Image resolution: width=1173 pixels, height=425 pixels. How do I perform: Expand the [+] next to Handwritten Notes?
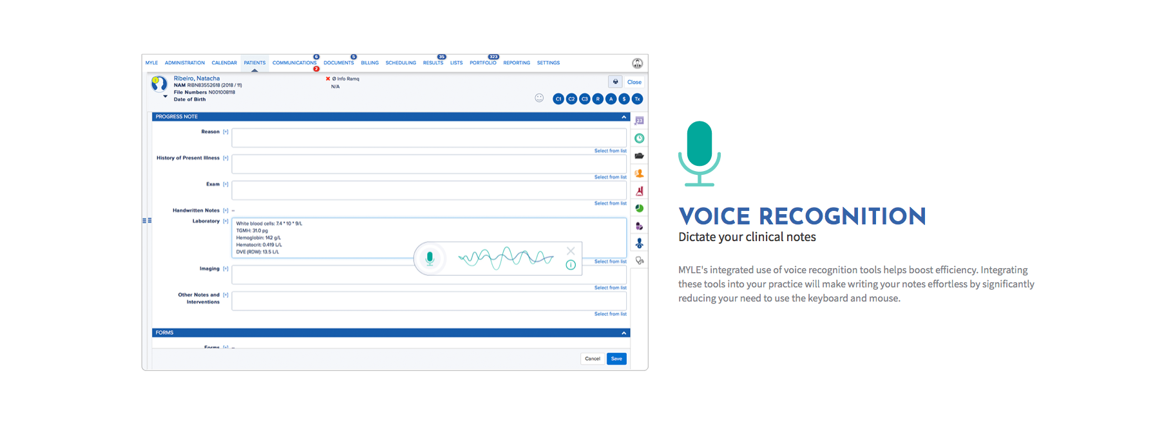coord(225,210)
